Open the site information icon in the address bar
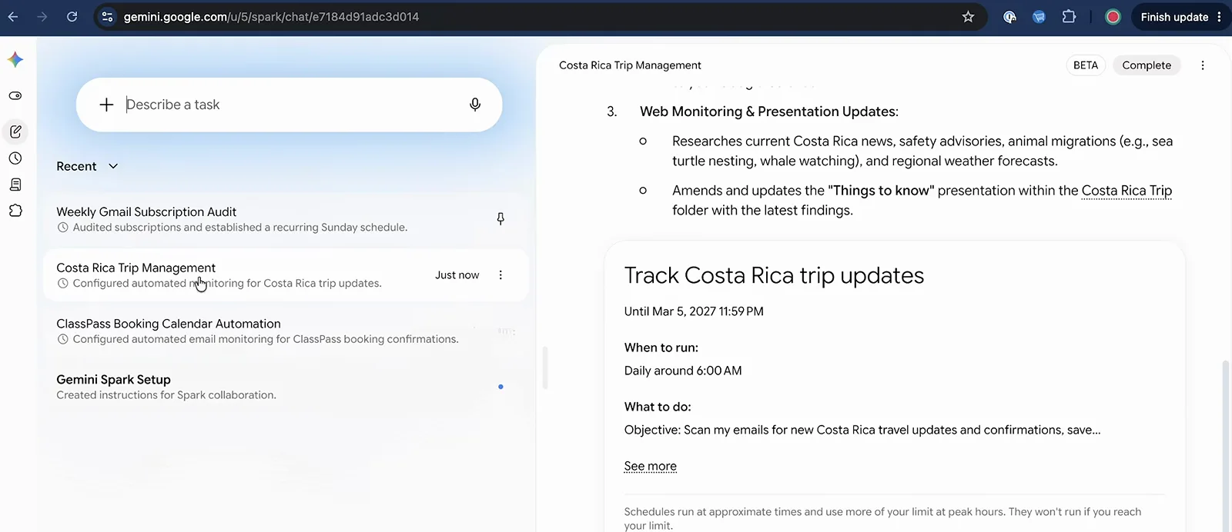Viewport: 1232px width, 532px height. [108, 17]
